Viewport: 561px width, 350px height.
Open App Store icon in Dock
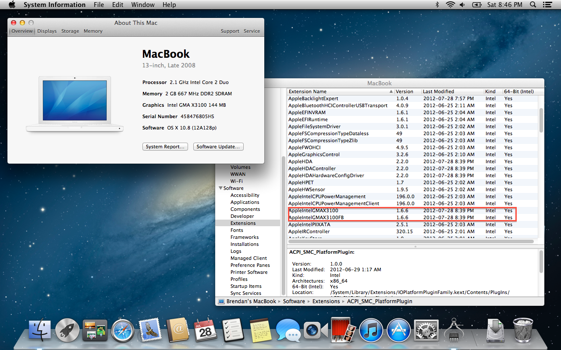[398, 330]
